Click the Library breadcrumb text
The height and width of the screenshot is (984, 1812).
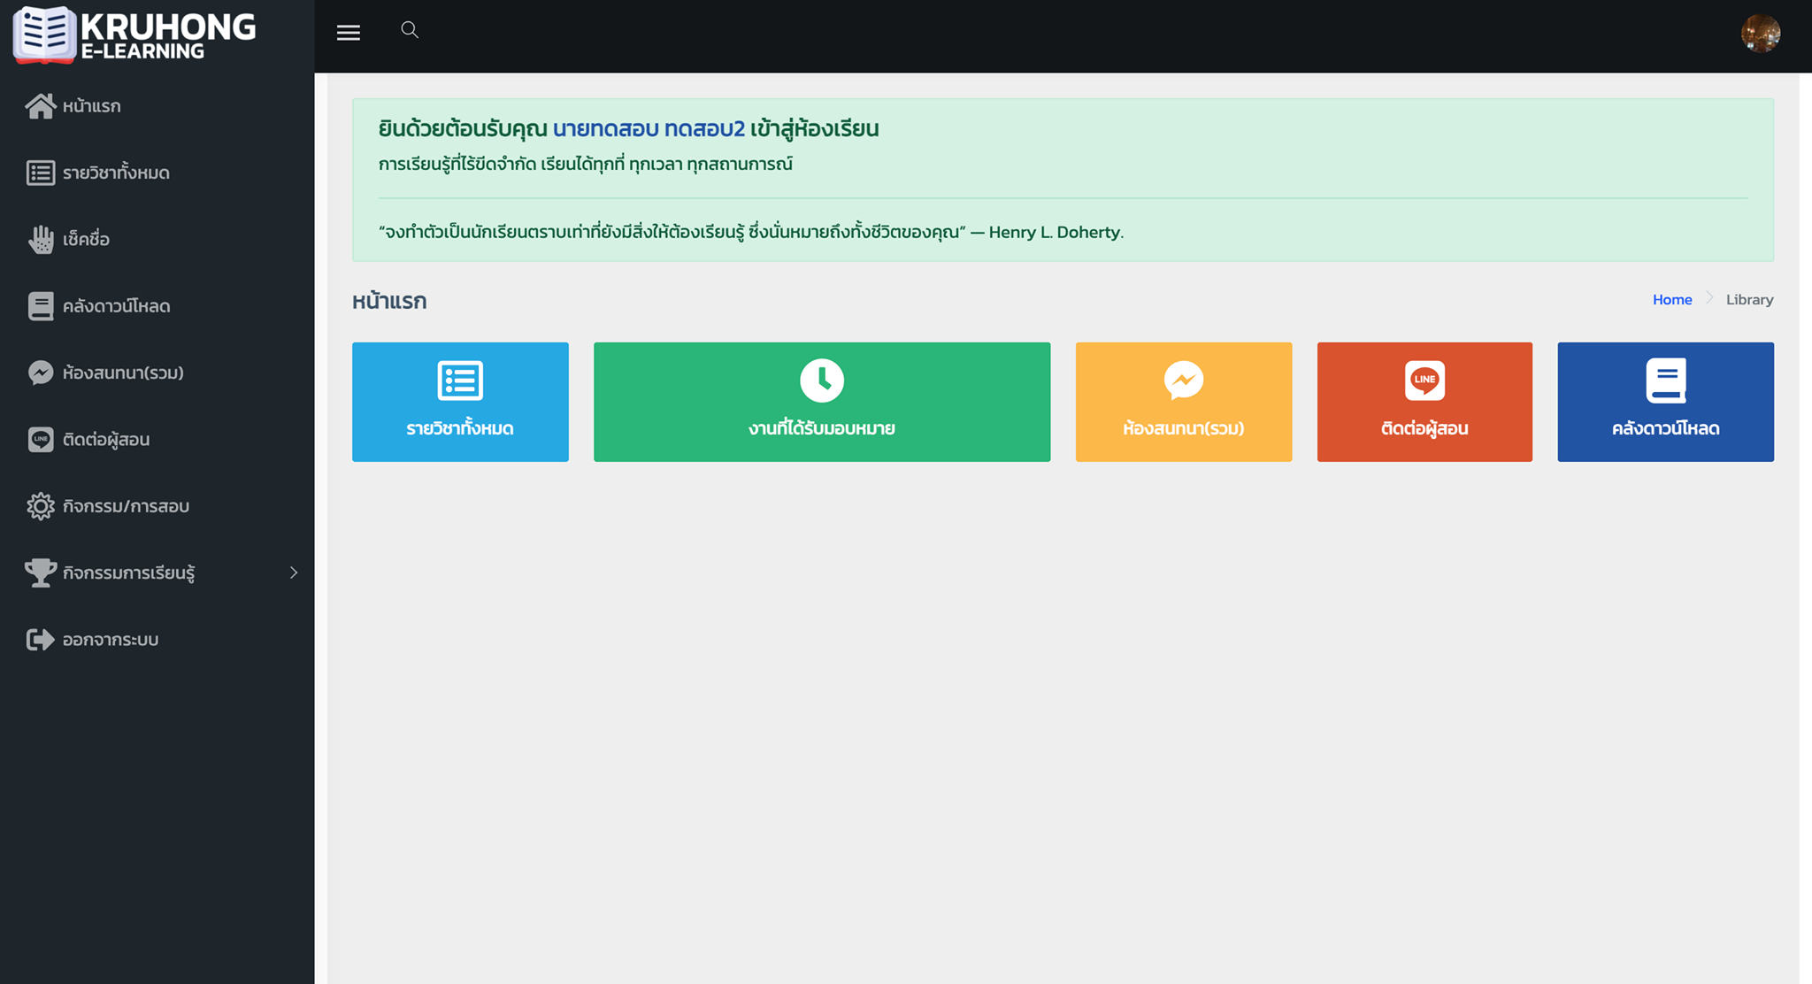tap(1749, 300)
